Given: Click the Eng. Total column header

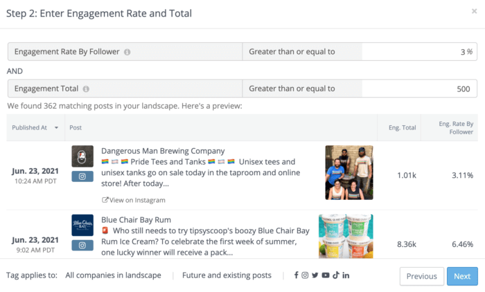Looking at the screenshot, I should point(401,127).
